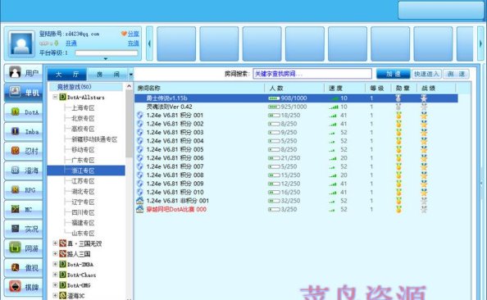This screenshot has height=300, width=487.
Task: Open the 傲视 sidebar category
Action: [23, 268]
